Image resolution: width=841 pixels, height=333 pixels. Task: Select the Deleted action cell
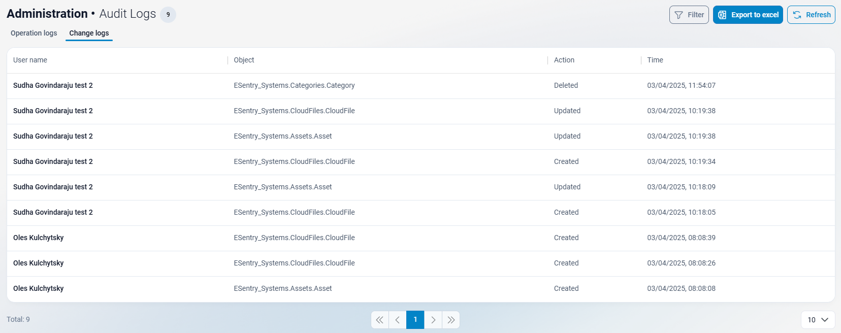(566, 85)
